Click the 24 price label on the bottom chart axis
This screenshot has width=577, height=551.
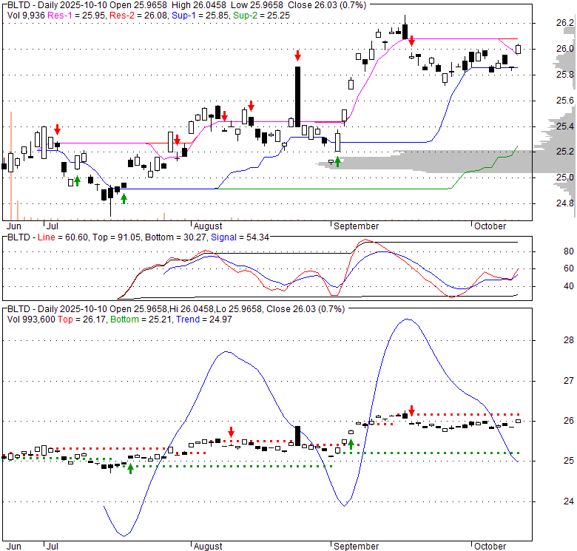pos(569,501)
